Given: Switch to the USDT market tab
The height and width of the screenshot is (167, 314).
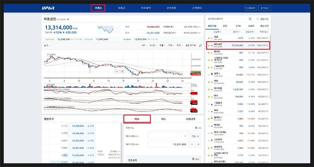Looking at the screenshot, I should point(251,26).
